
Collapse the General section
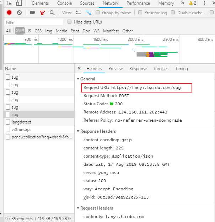coord(78,79)
